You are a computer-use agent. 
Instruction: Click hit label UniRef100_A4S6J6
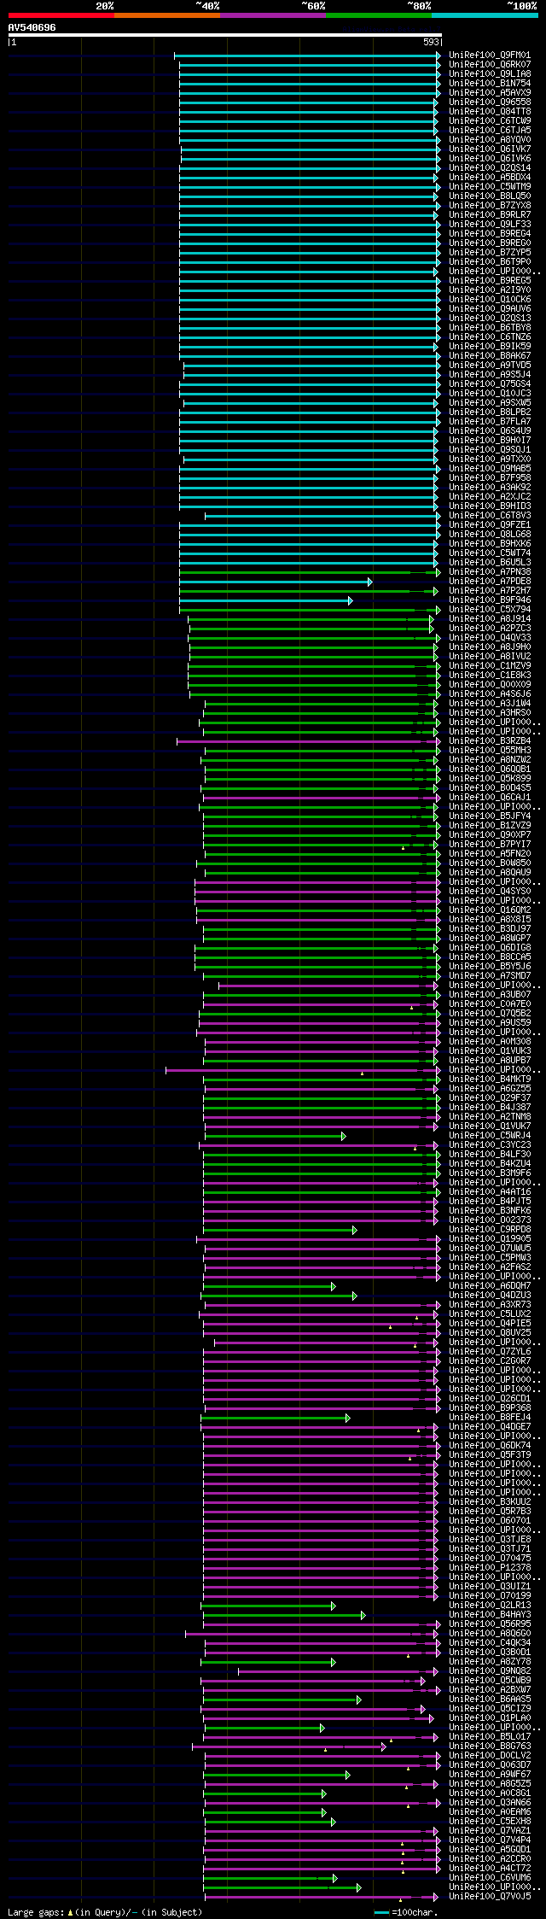(490, 694)
